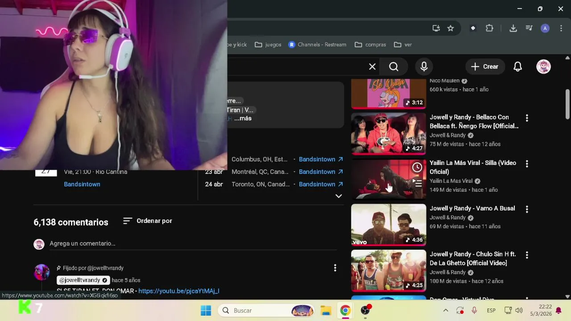571x321 pixels.
Task: Bookmark this page with the star icon
Action: 451,28
